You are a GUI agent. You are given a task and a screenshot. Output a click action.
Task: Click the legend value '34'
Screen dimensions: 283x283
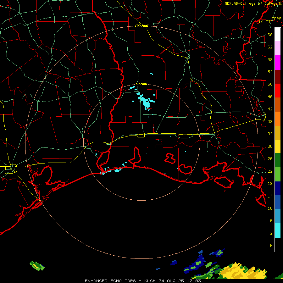[x=270, y=134]
